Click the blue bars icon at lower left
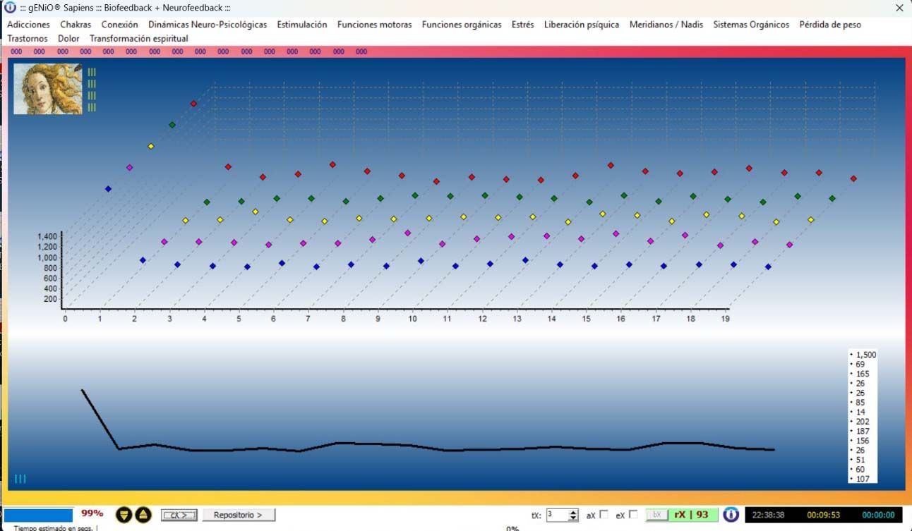This screenshot has width=912, height=531. click(20, 479)
